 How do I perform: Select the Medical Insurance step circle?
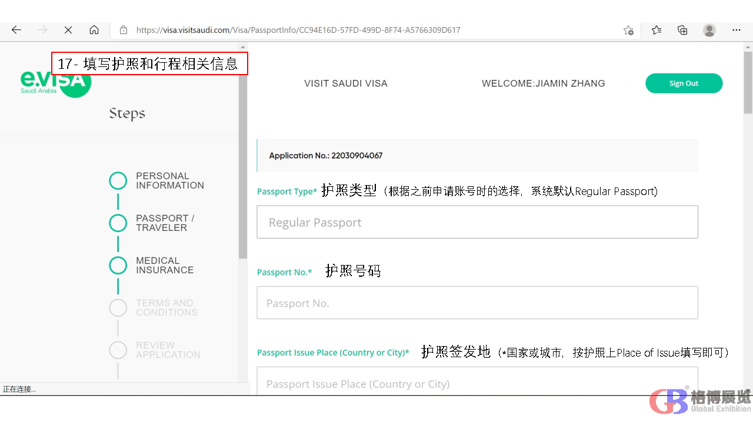(118, 266)
